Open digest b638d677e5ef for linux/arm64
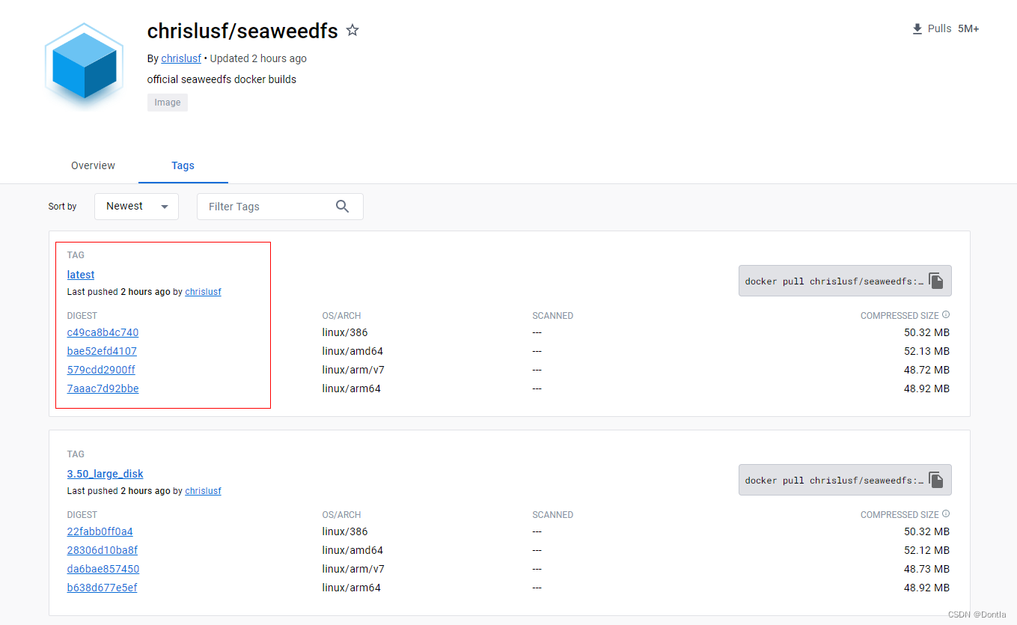Image resolution: width=1017 pixels, height=625 pixels. pyautogui.click(x=102, y=588)
